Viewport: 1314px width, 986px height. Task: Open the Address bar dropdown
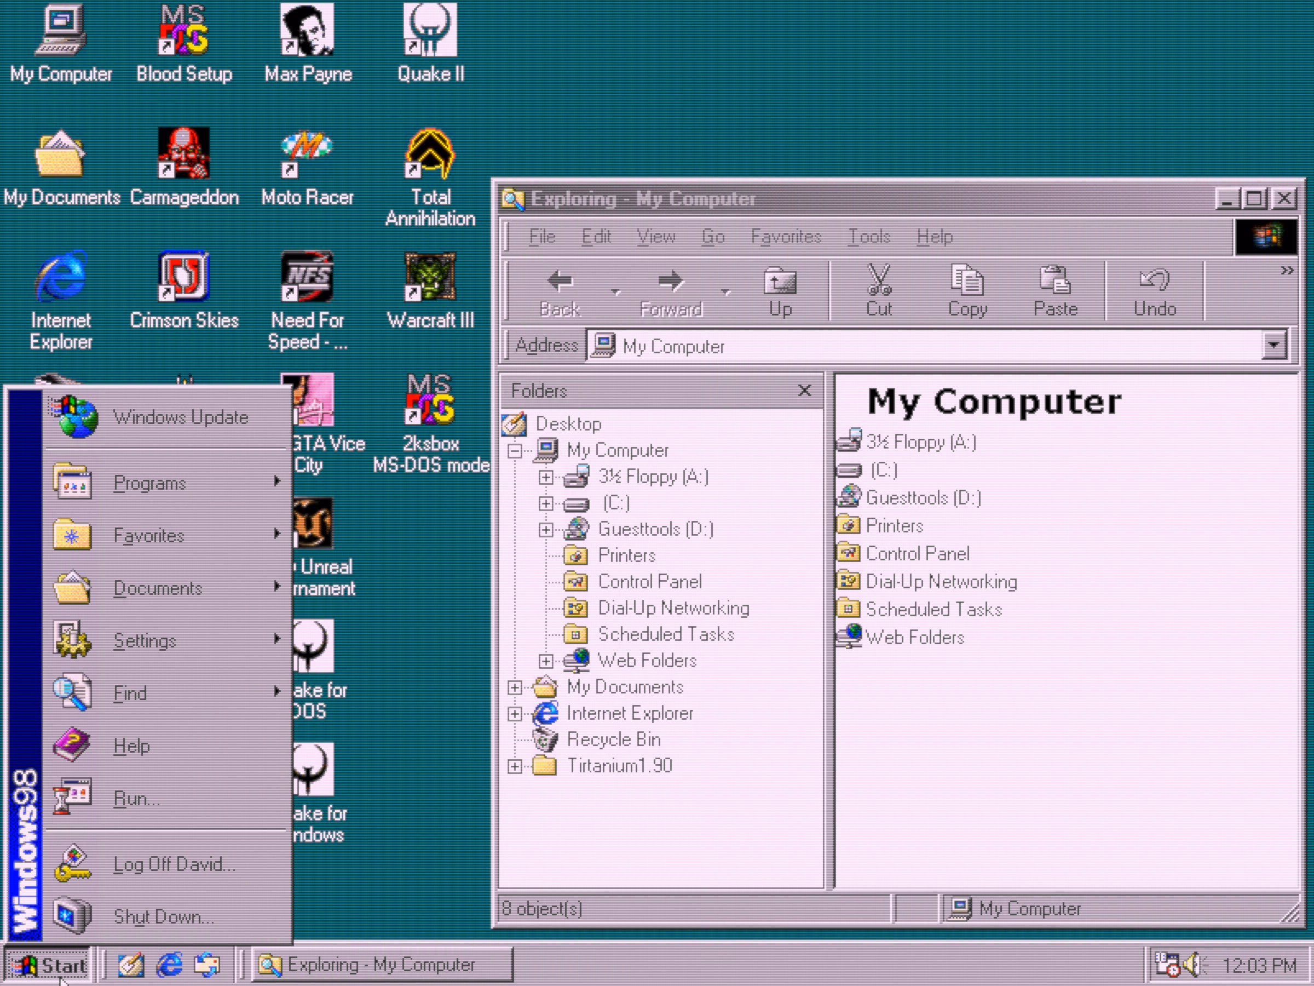click(x=1273, y=345)
